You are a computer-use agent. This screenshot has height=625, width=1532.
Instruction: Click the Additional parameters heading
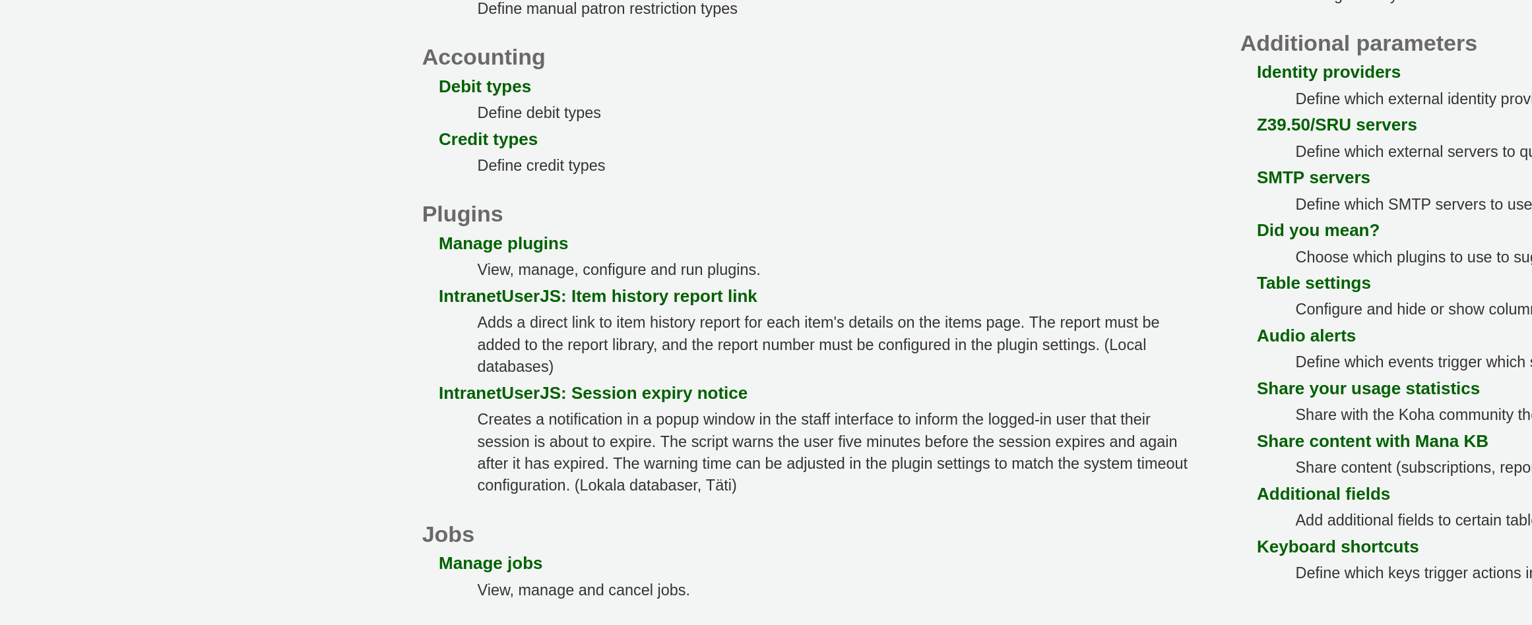click(x=1358, y=44)
